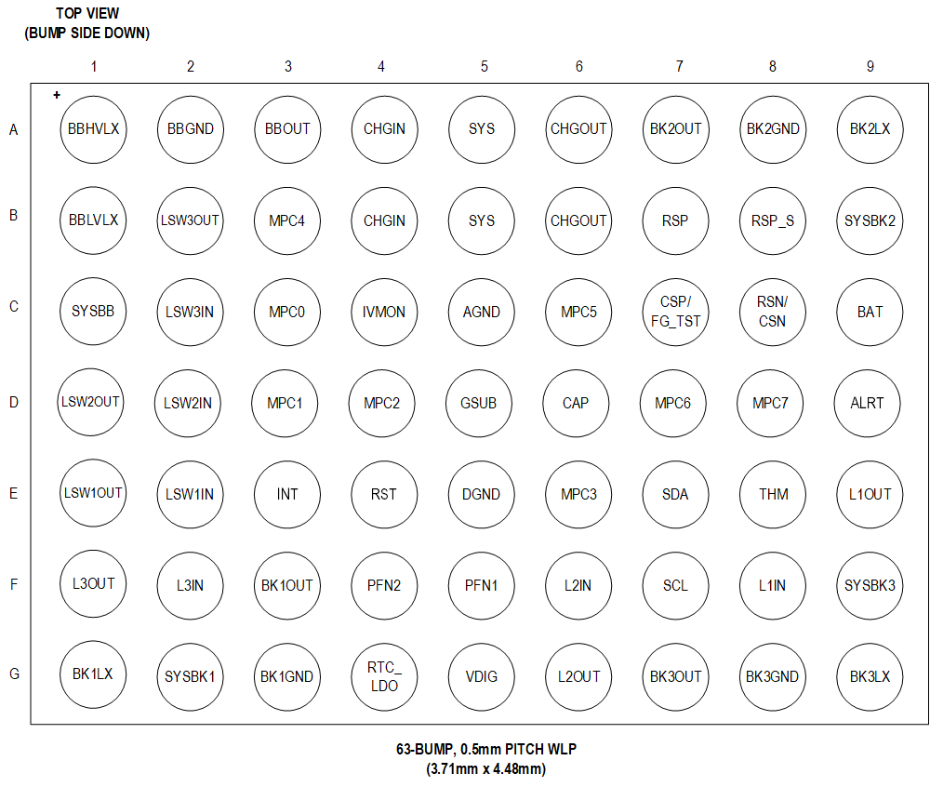This screenshot has height=787, width=930.
Task: Open the MPC5 bump in row C
Action: pyautogui.click(x=578, y=312)
